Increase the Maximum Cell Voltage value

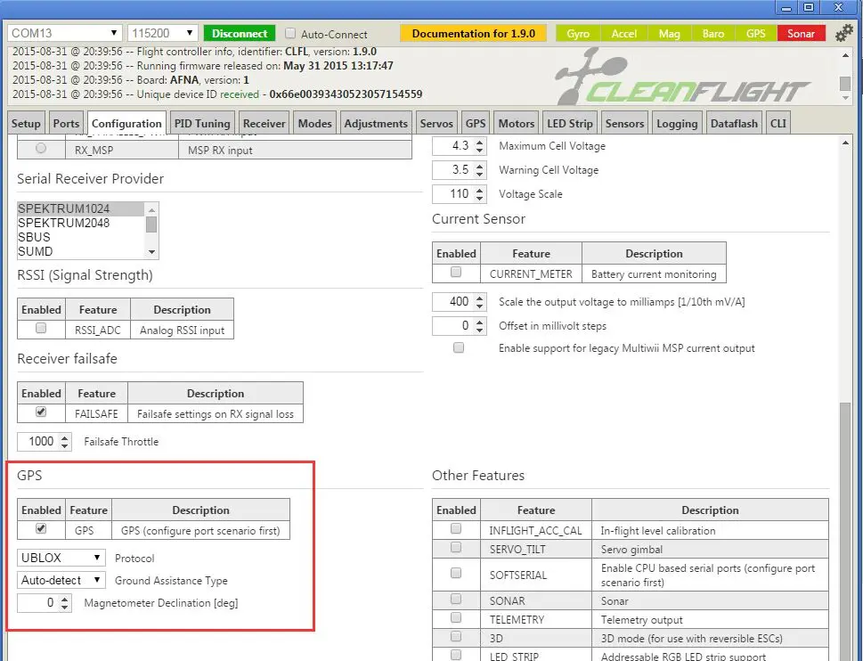[x=480, y=142]
